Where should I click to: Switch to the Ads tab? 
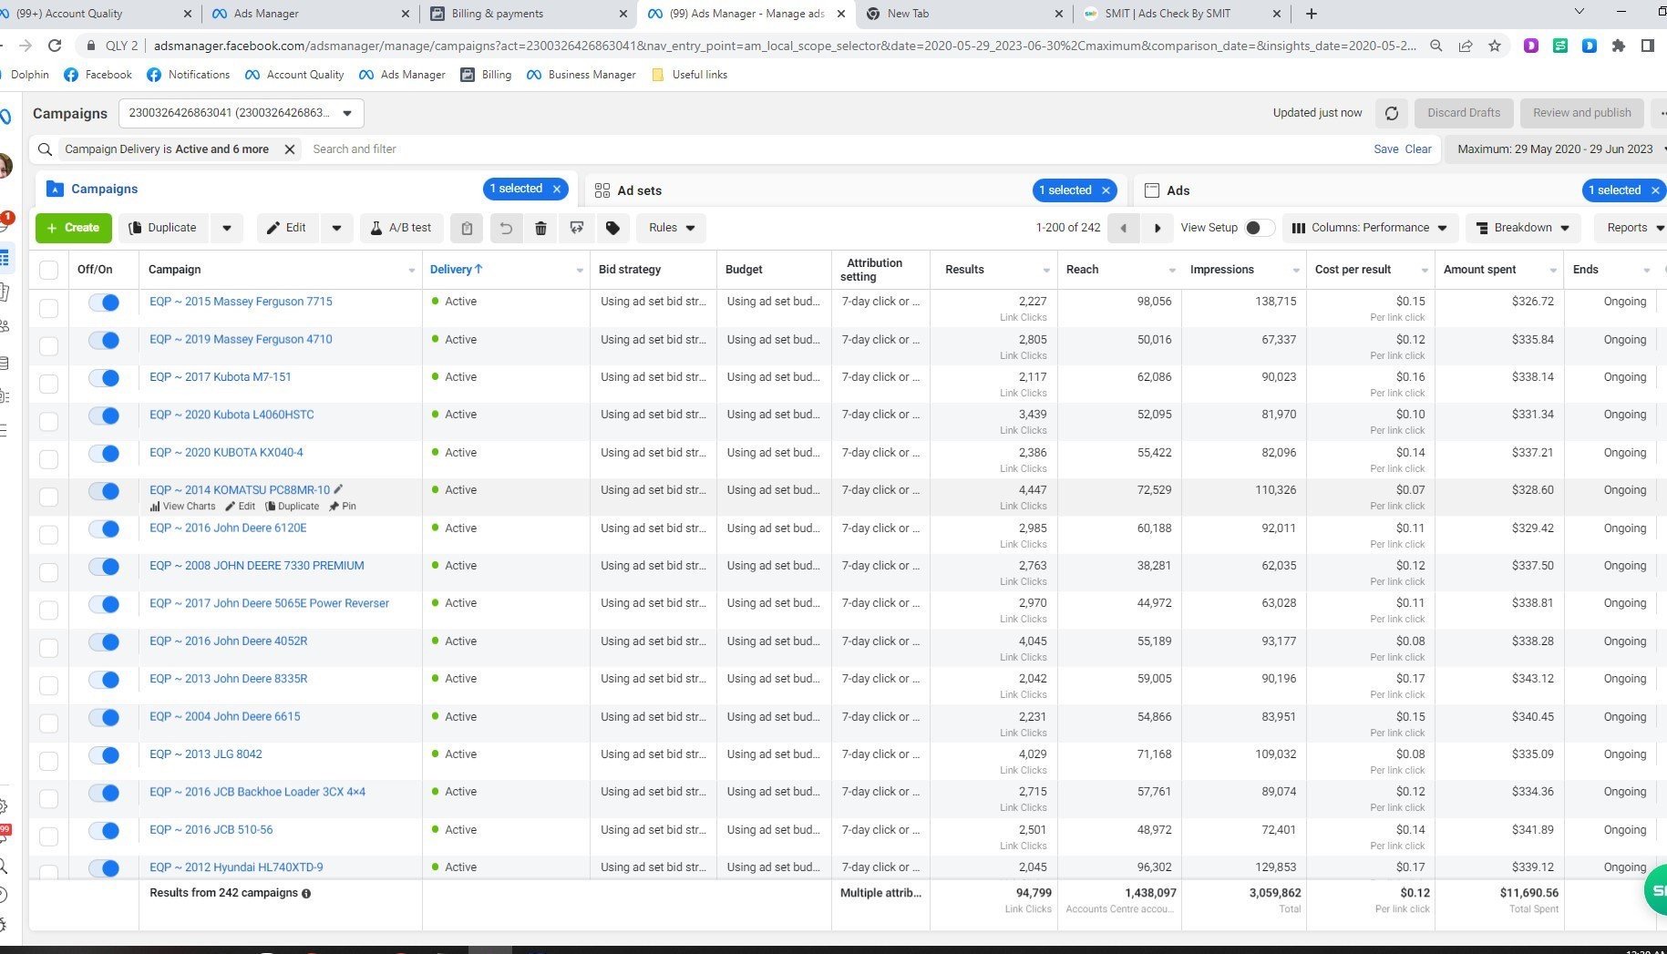tap(1168, 190)
